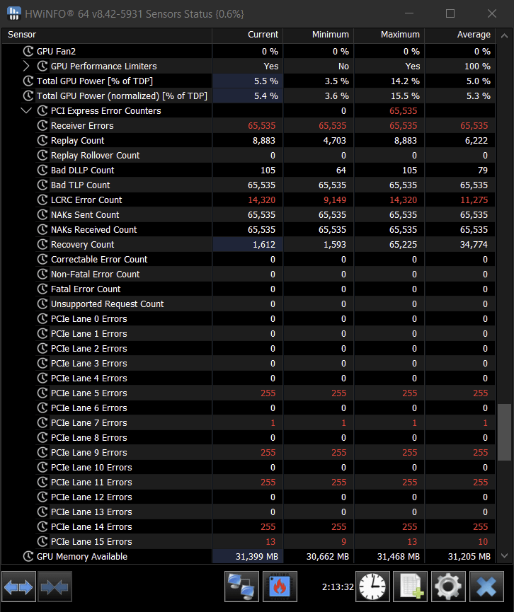Click the vertical scrollbar thumb
The width and height of the screenshot is (514, 612).
pyautogui.click(x=503, y=433)
